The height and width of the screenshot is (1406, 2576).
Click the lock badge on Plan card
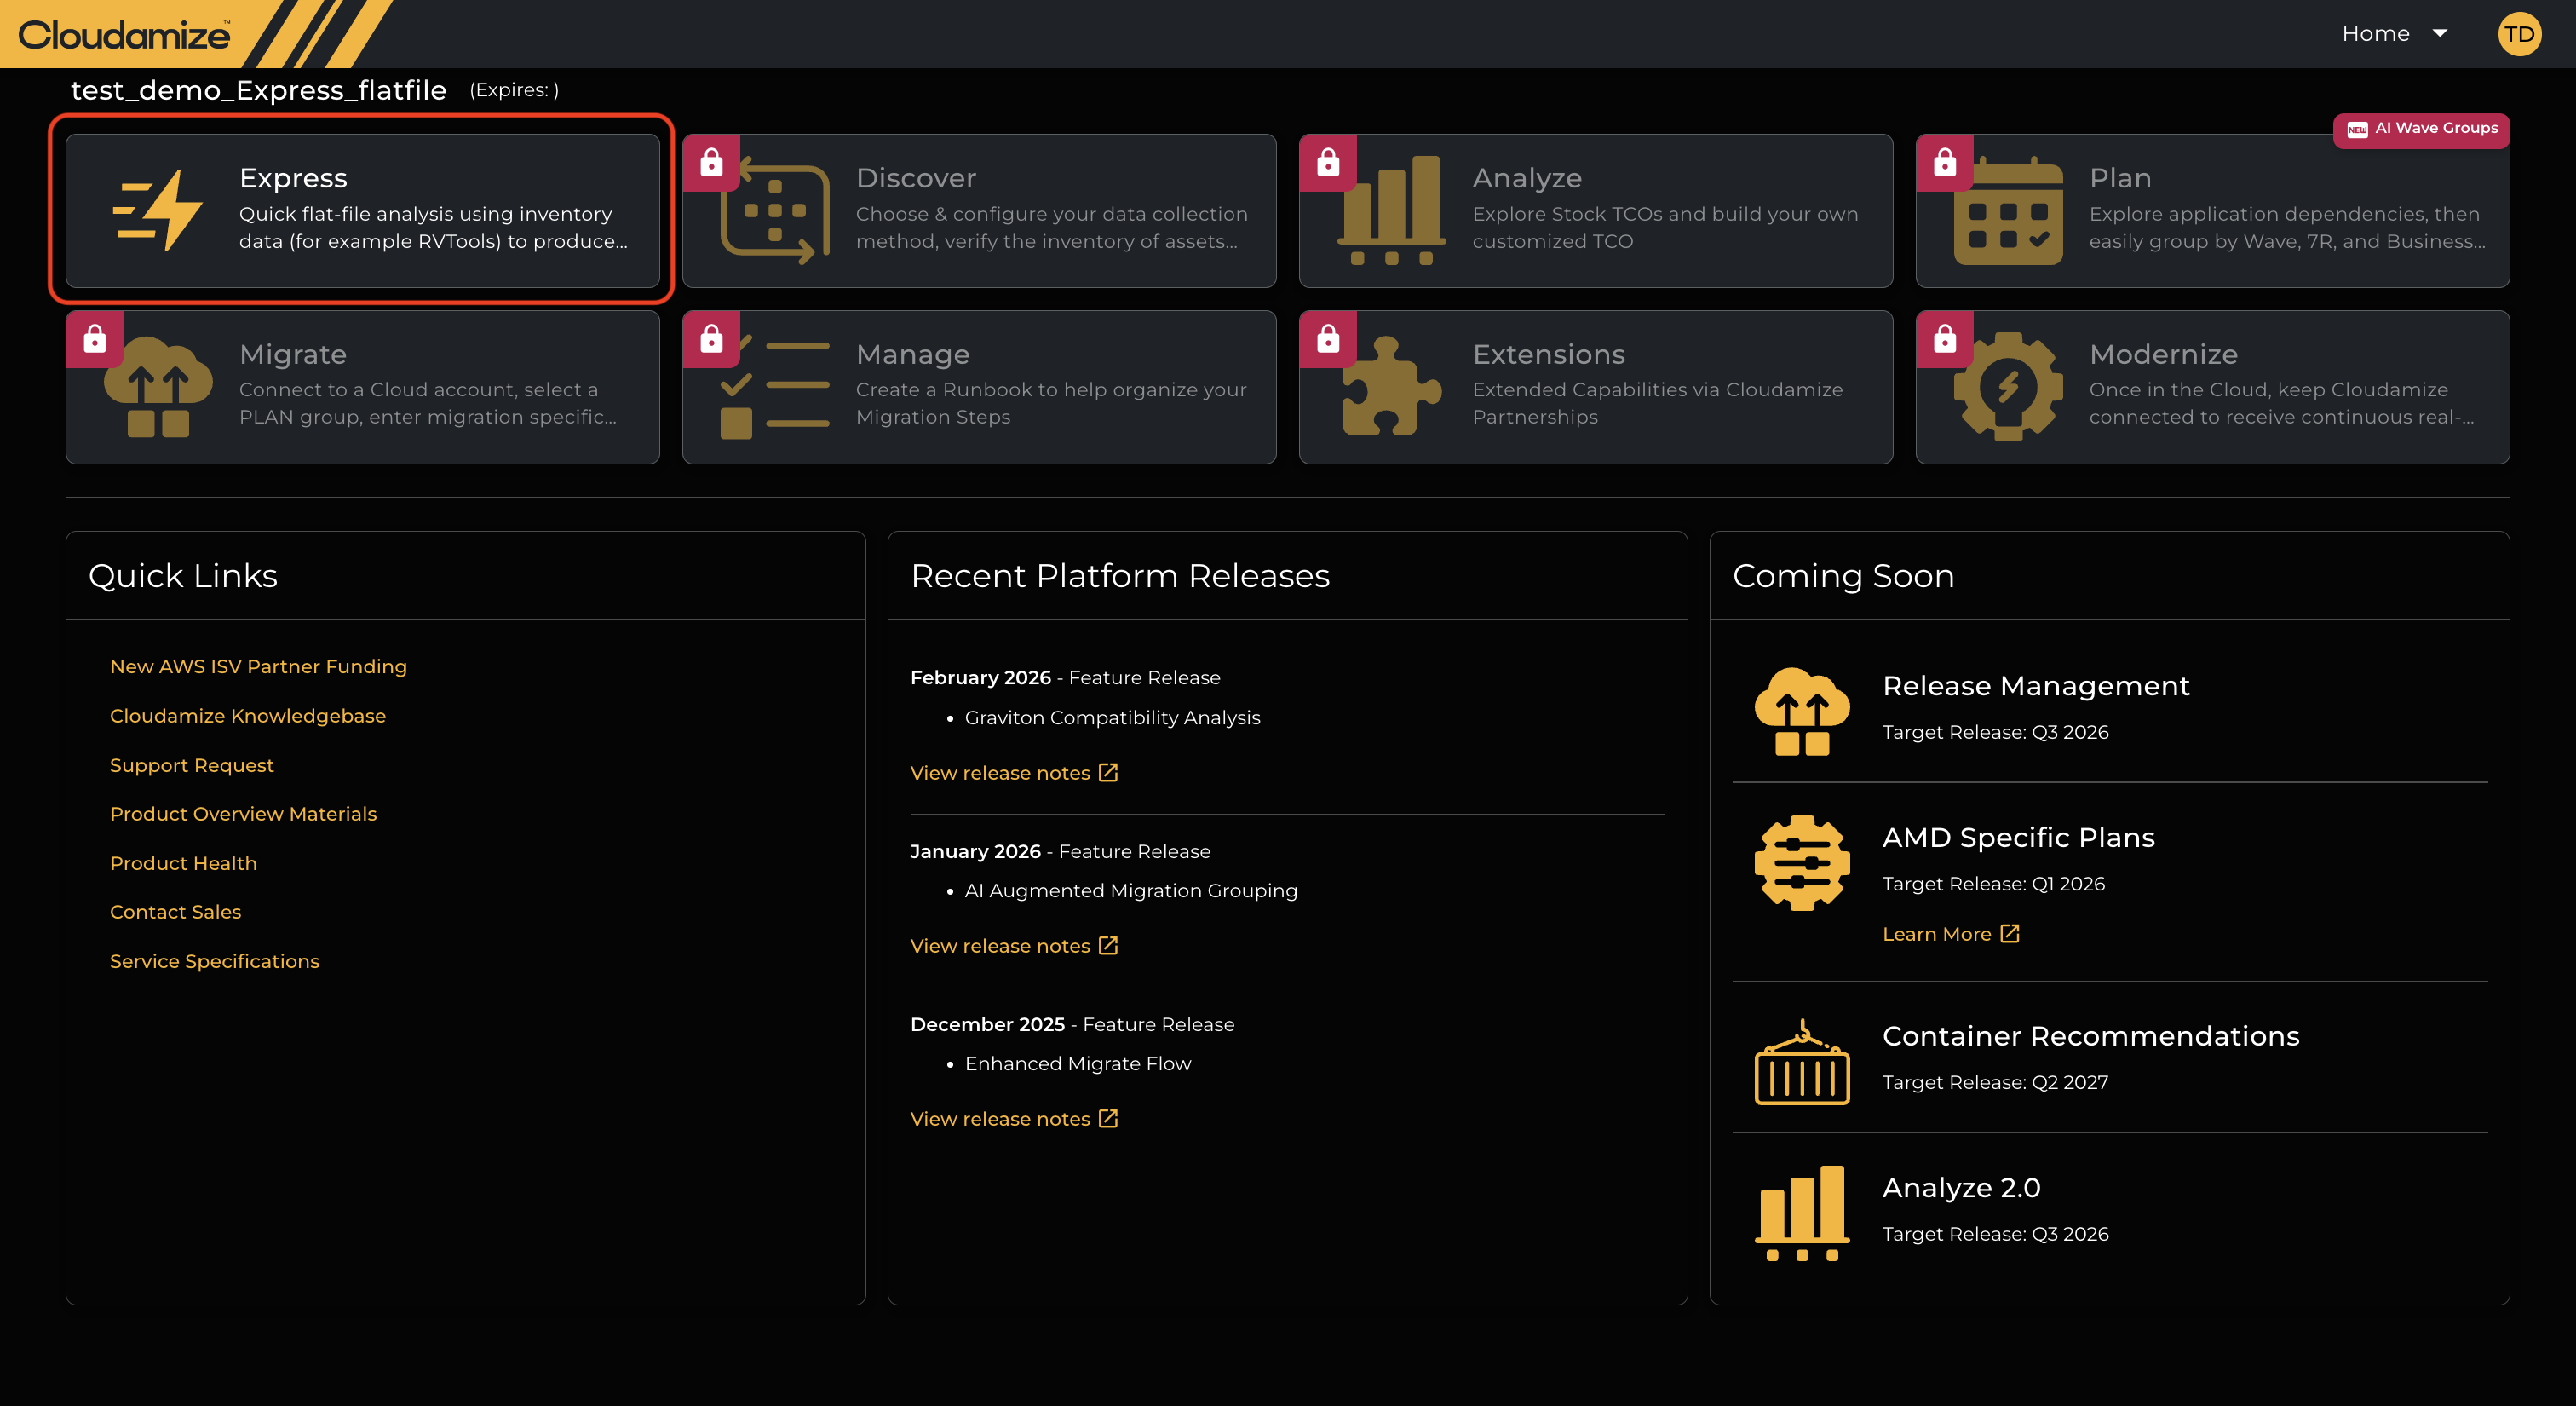coord(1944,162)
